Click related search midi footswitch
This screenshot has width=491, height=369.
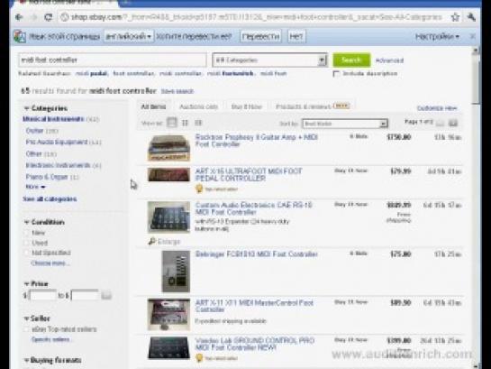click(x=231, y=74)
